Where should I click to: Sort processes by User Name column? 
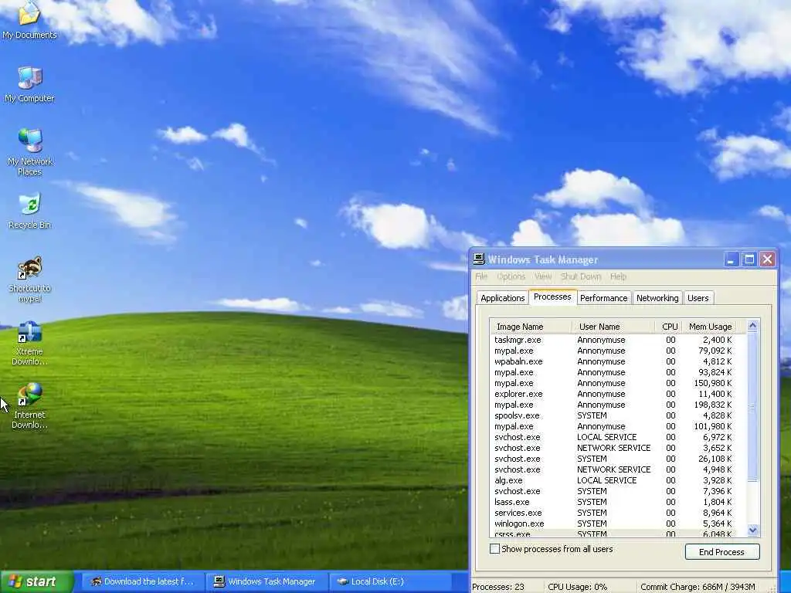(x=613, y=327)
